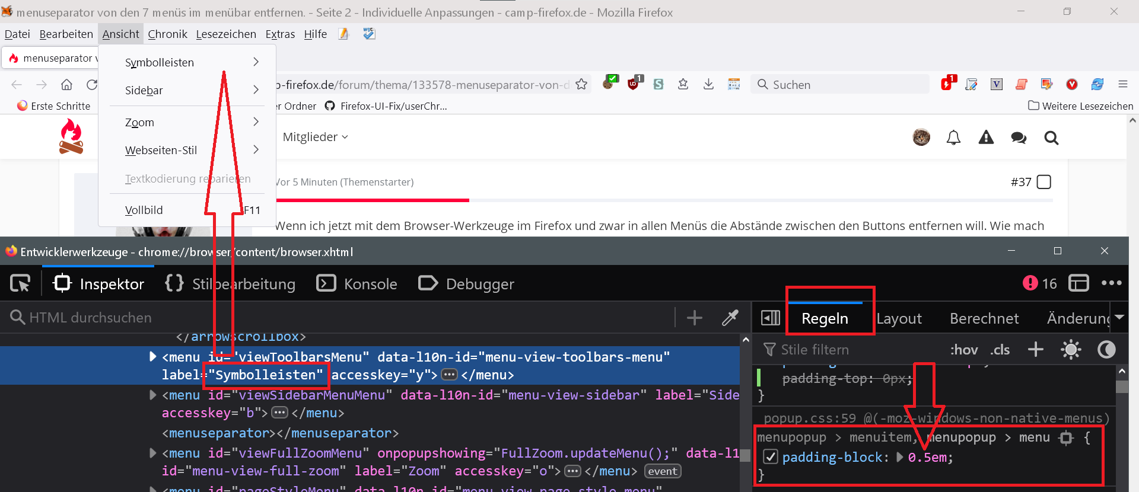The width and height of the screenshot is (1139, 492).
Task: Click the notification bell icon on forum
Action: (953, 138)
